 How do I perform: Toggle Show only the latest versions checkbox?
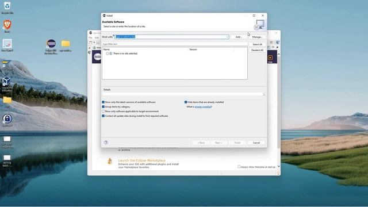(103, 102)
